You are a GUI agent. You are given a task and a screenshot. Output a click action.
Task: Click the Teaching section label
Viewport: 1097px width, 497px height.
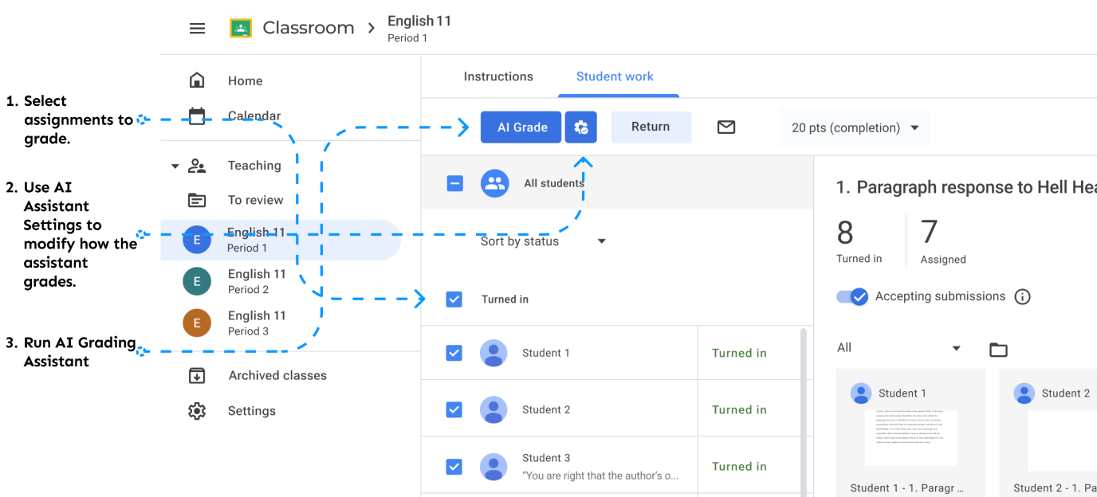254,166
